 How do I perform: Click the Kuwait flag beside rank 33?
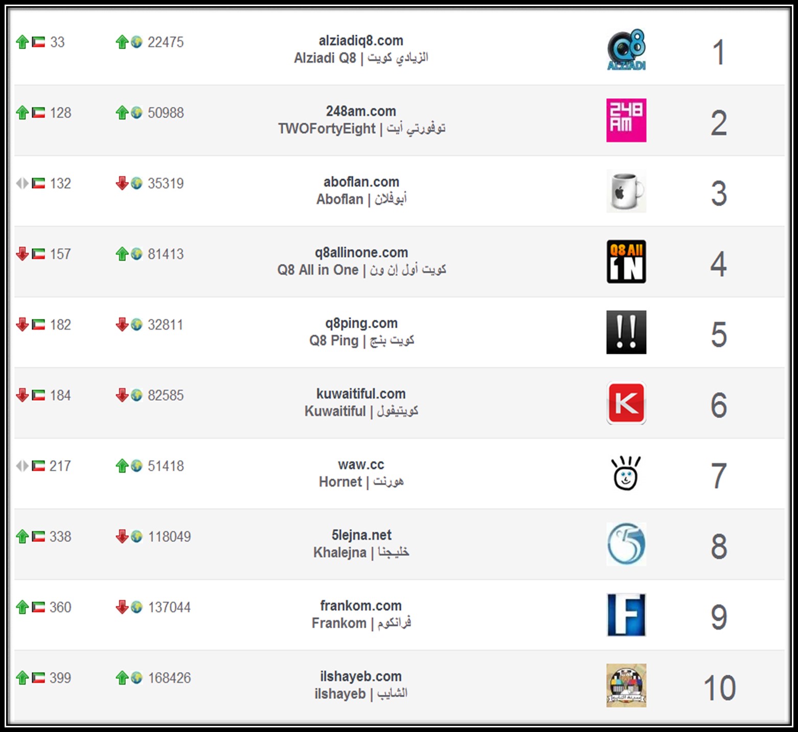click(x=38, y=42)
